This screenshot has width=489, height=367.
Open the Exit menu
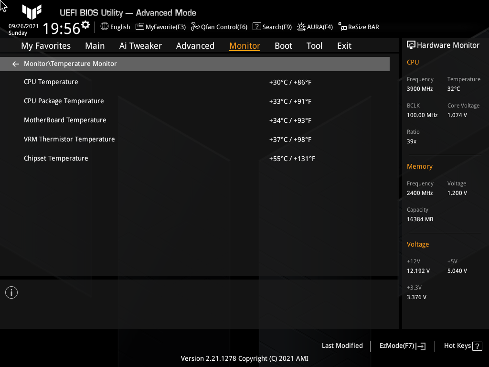[x=344, y=45]
